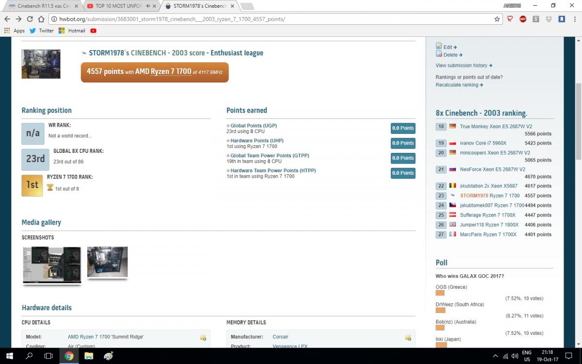This screenshot has height=364, width=582.
Task: Click the site info icon in address bar
Action: point(54,19)
